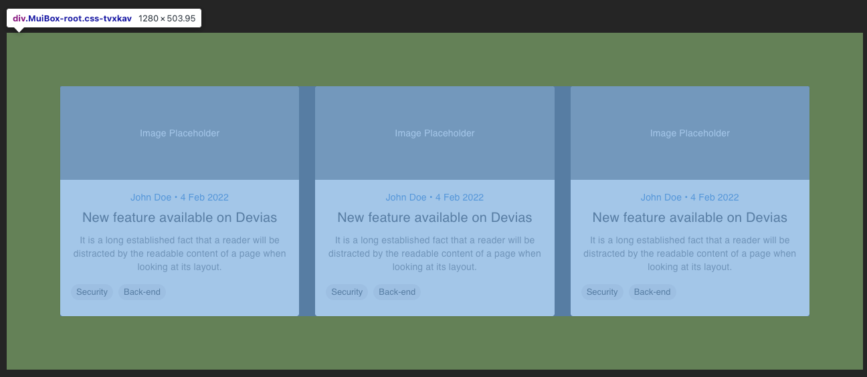Click 'John Doe • 4 Feb 2022' in right card

(x=690, y=197)
